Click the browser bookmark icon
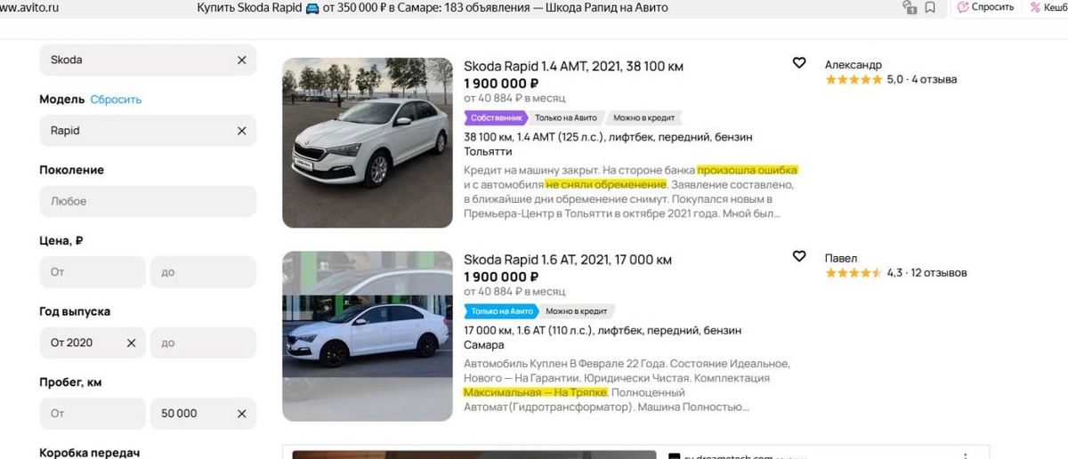 930,7
